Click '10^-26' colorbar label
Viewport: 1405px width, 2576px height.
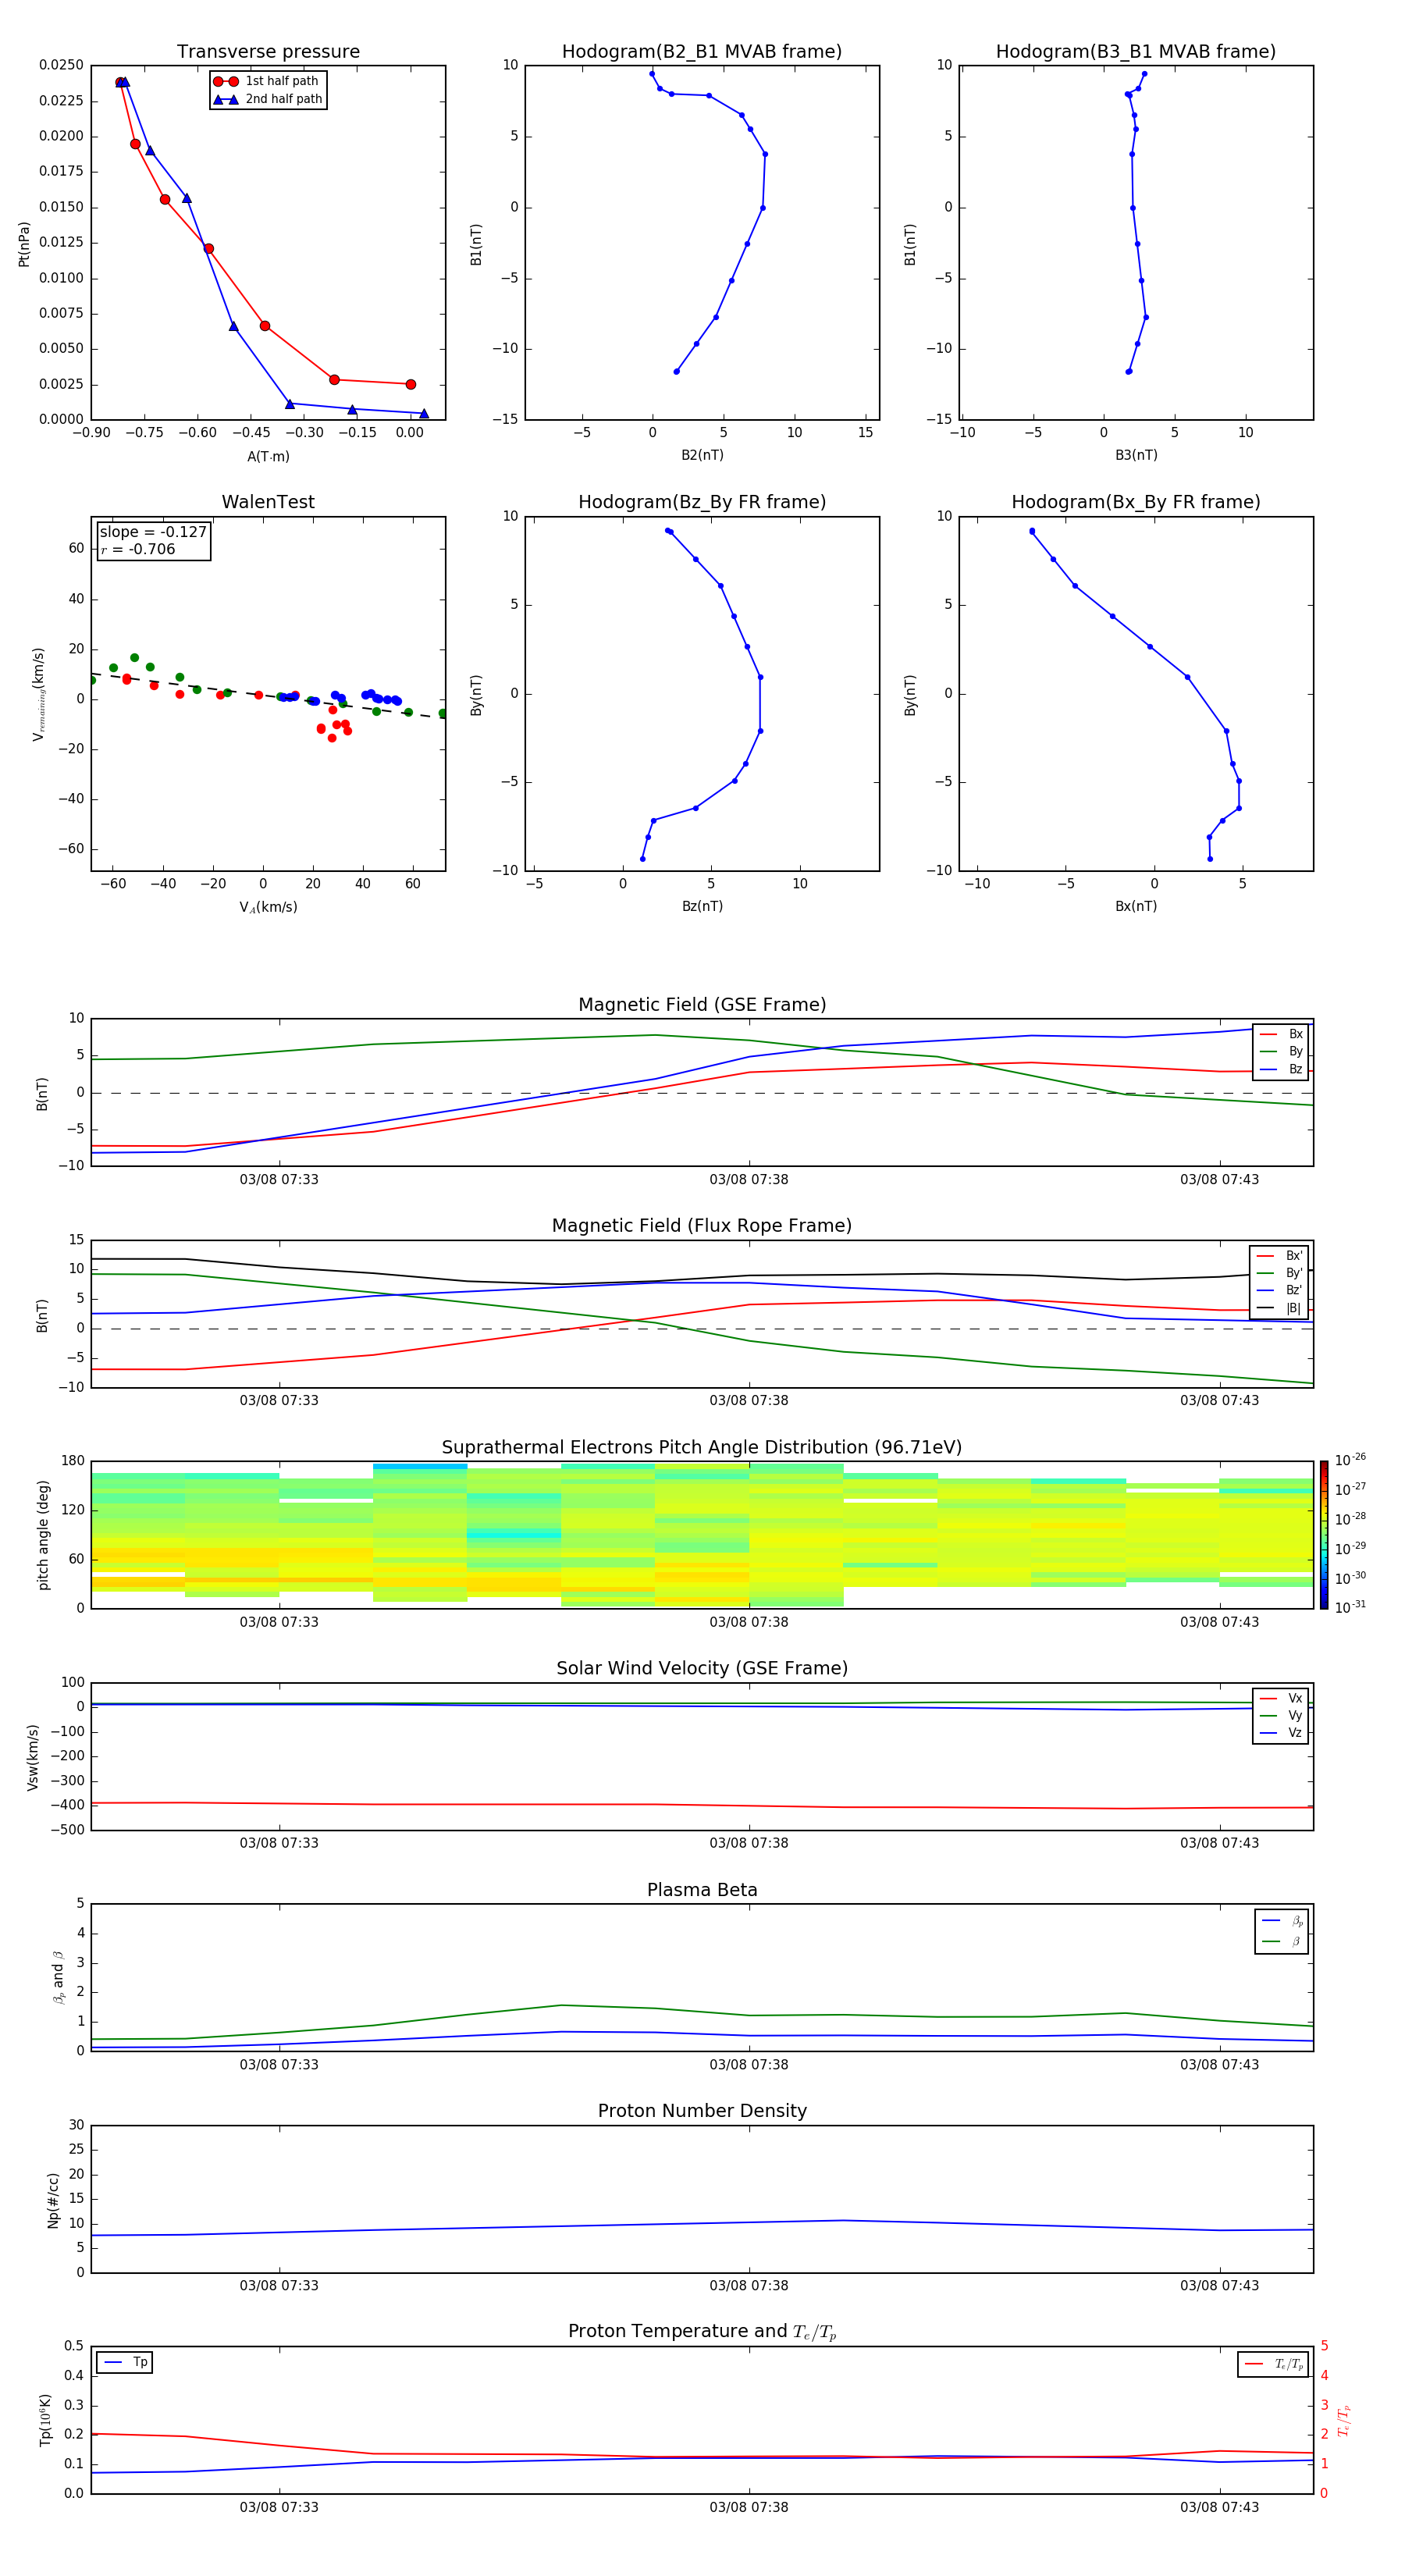[x=1350, y=1460]
